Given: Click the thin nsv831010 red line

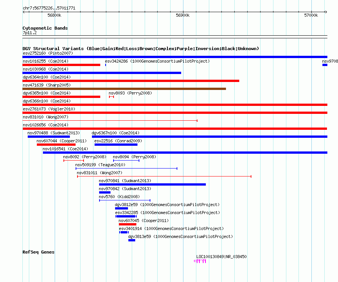Looking at the screenshot, I should [110, 121].
